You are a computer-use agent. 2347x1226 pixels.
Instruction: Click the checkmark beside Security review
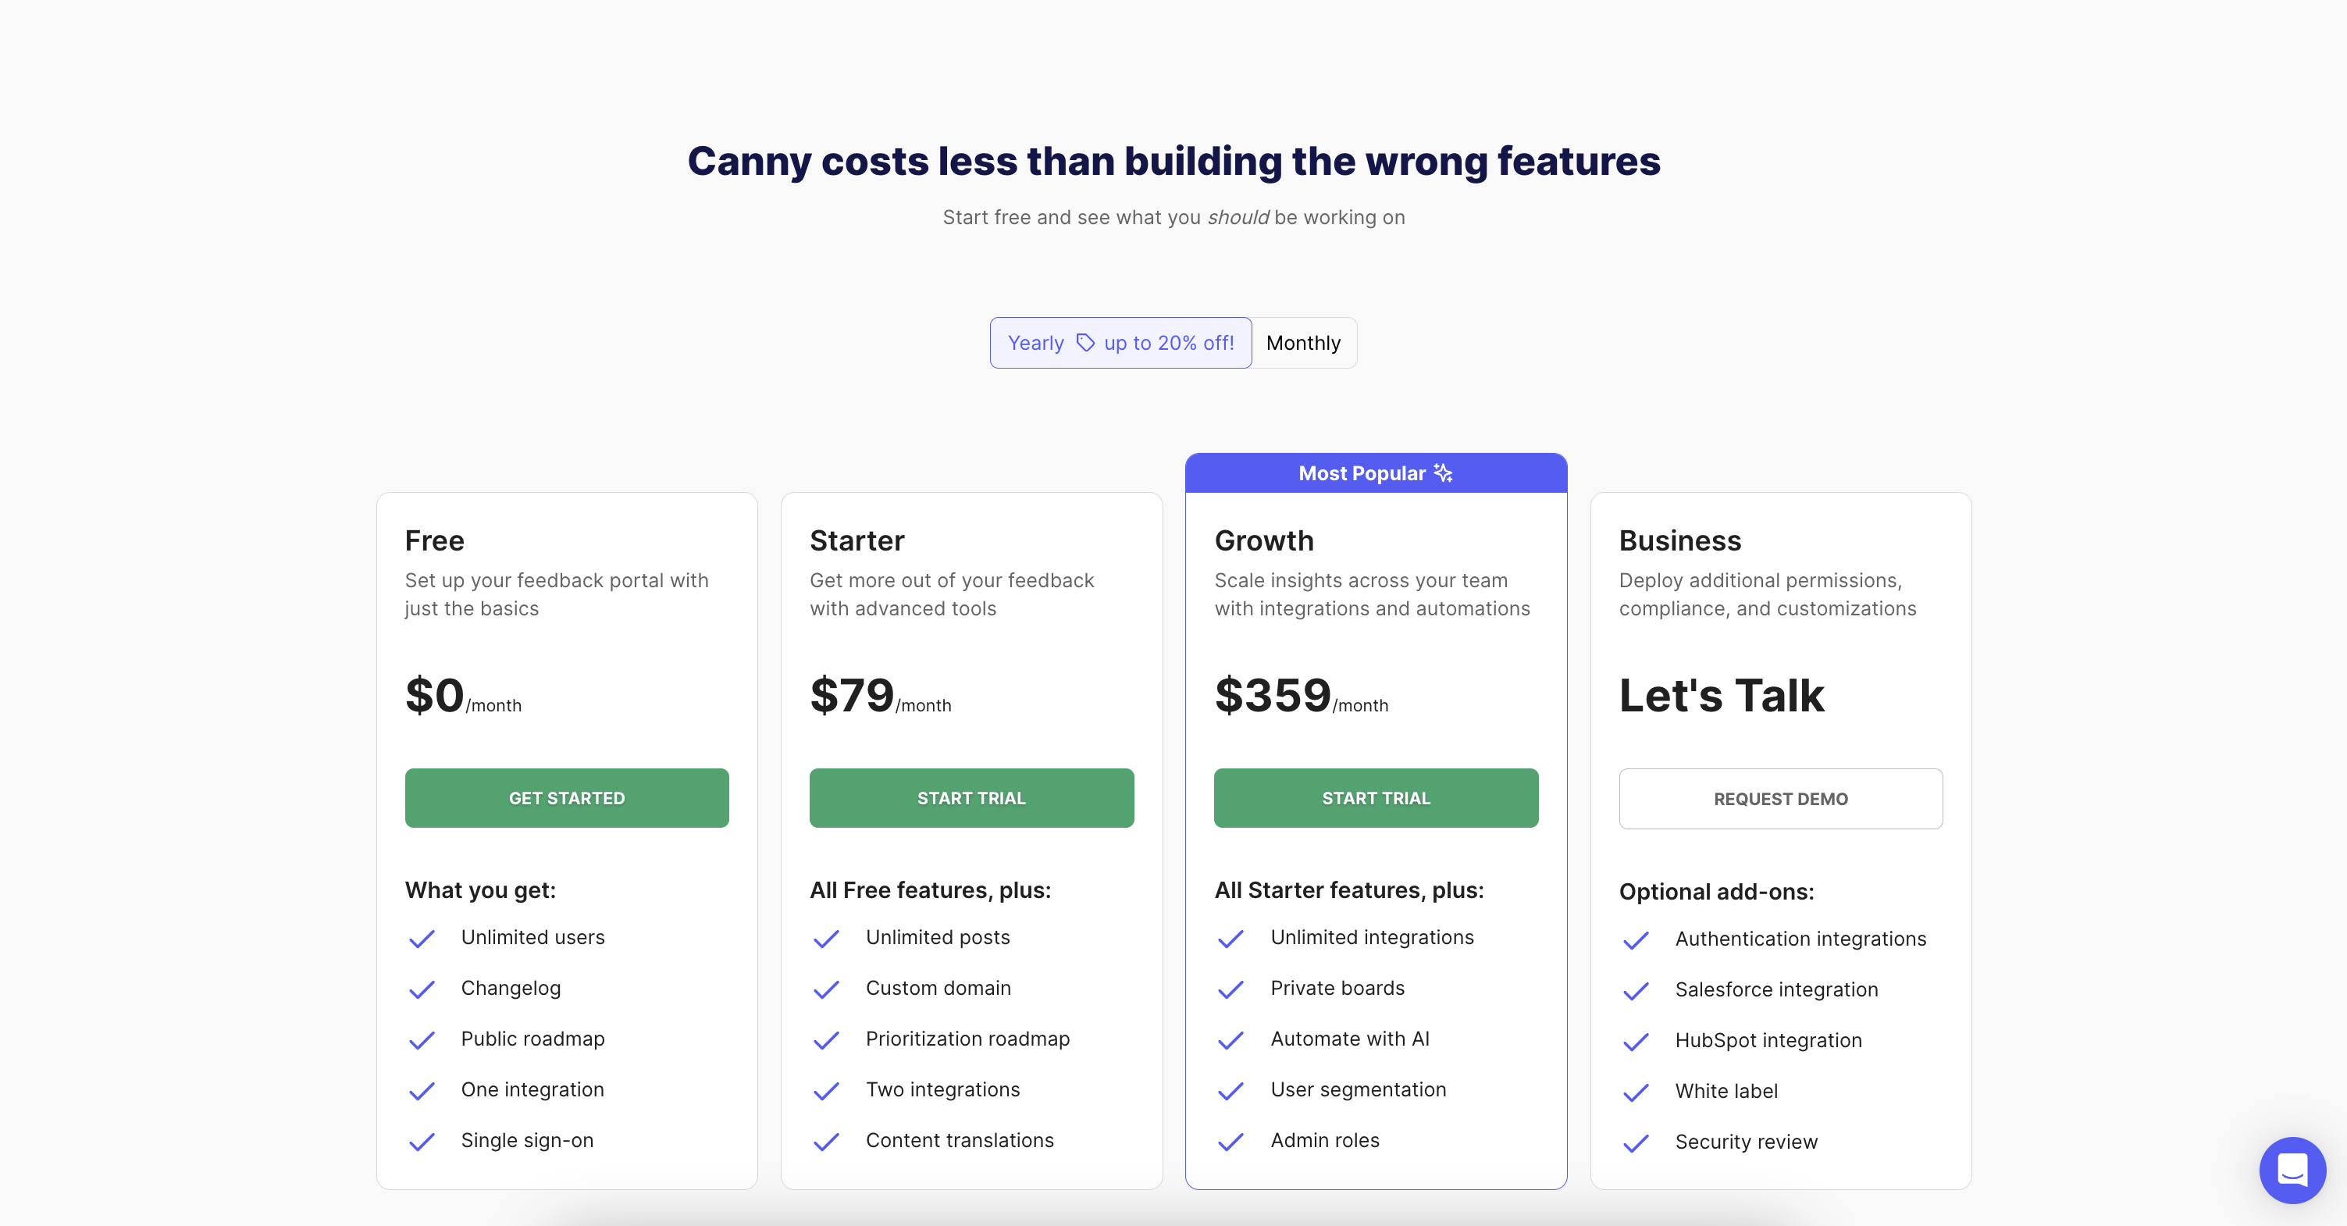coord(1636,1143)
